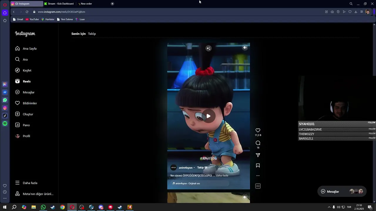This screenshot has height=211, width=376.
Task: Open the anim4syon profile link
Action: coord(185,168)
